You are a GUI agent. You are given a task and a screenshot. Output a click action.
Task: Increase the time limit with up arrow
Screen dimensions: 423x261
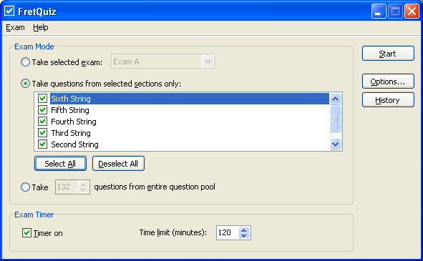[x=243, y=230]
